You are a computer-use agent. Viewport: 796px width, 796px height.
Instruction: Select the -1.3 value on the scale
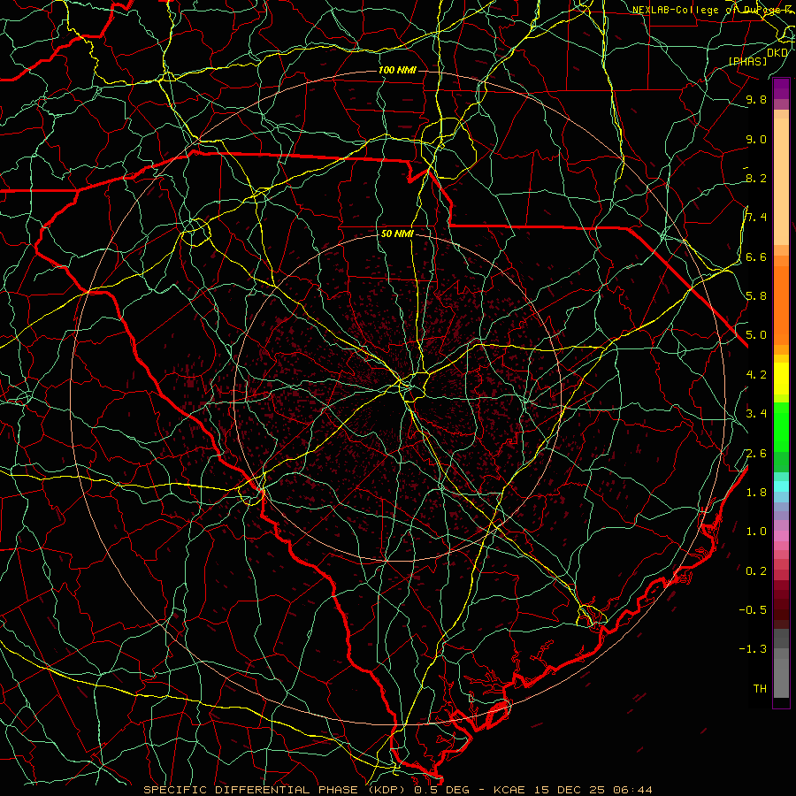[753, 649]
